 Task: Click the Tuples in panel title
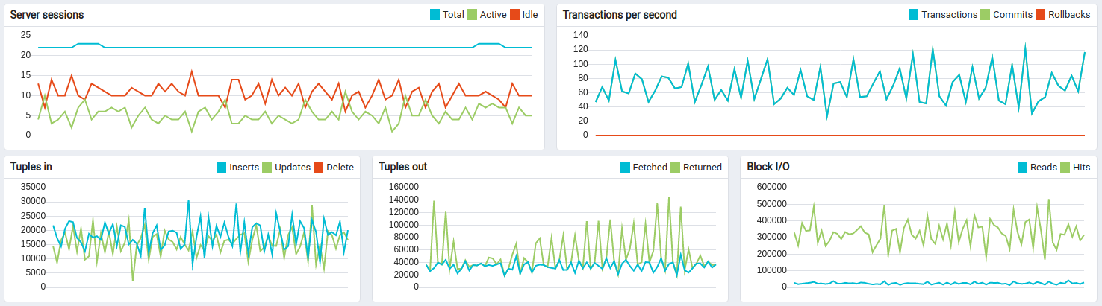click(x=31, y=167)
